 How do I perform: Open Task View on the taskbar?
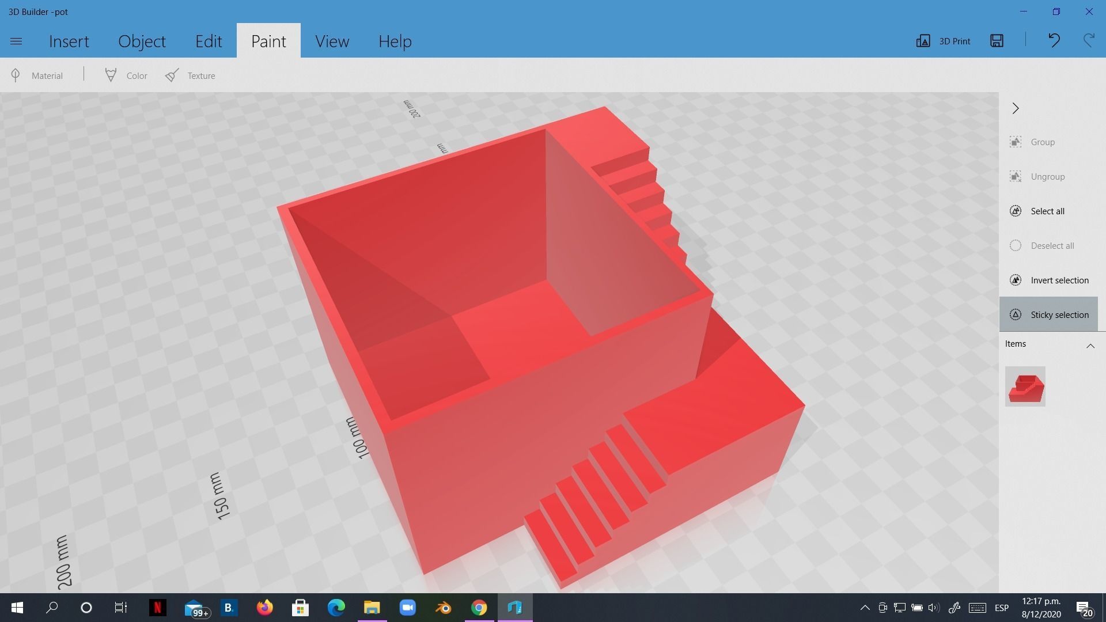pos(120,608)
